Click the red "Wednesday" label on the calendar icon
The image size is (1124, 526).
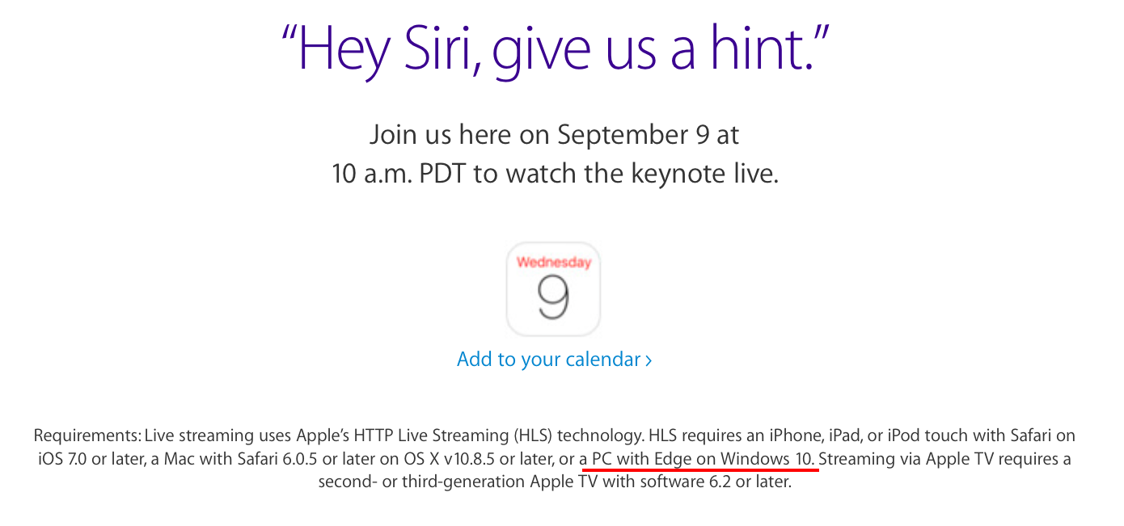click(554, 262)
